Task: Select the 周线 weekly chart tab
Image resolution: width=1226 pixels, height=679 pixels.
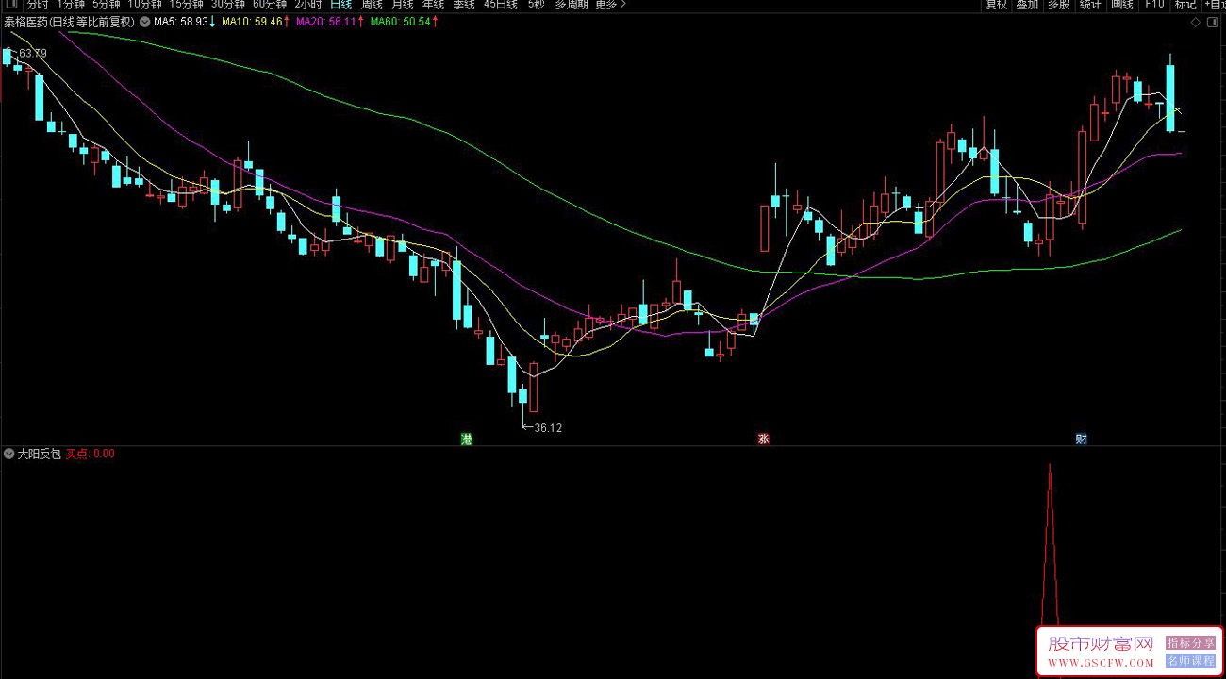Action: [372, 5]
